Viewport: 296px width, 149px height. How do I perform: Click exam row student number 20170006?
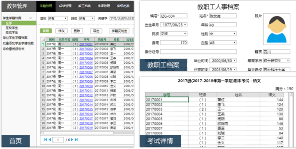point(167,124)
